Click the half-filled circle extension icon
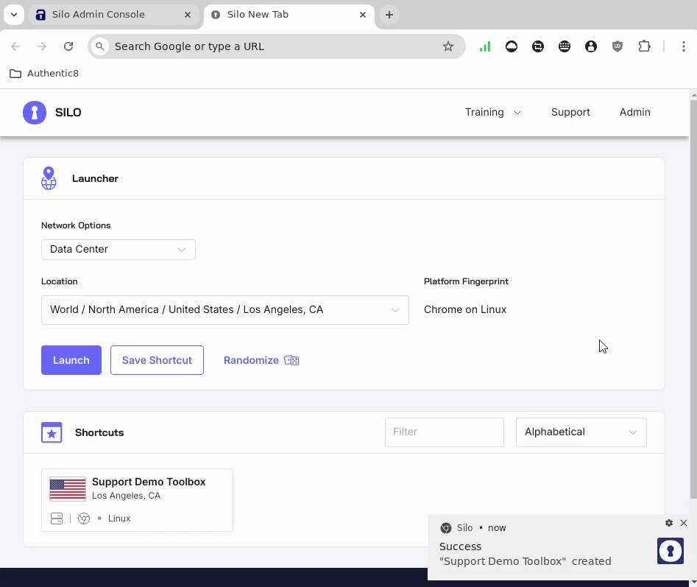 tap(512, 46)
